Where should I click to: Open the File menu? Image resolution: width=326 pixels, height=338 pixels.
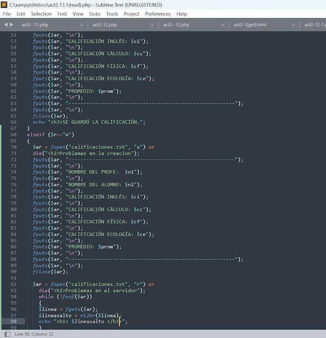click(x=7, y=14)
